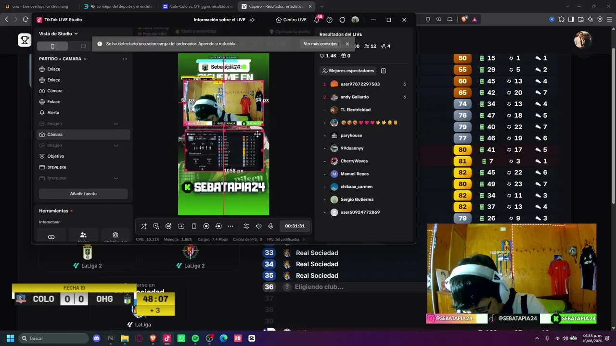Viewport: 616px width, 346px height.
Task: Switch to the Lo mejor del deporte tab
Action: tap(119, 6)
